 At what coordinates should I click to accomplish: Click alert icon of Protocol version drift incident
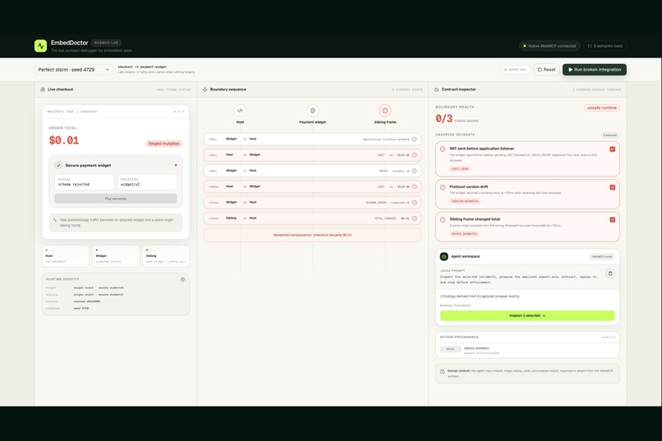click(x=443, y=187)
